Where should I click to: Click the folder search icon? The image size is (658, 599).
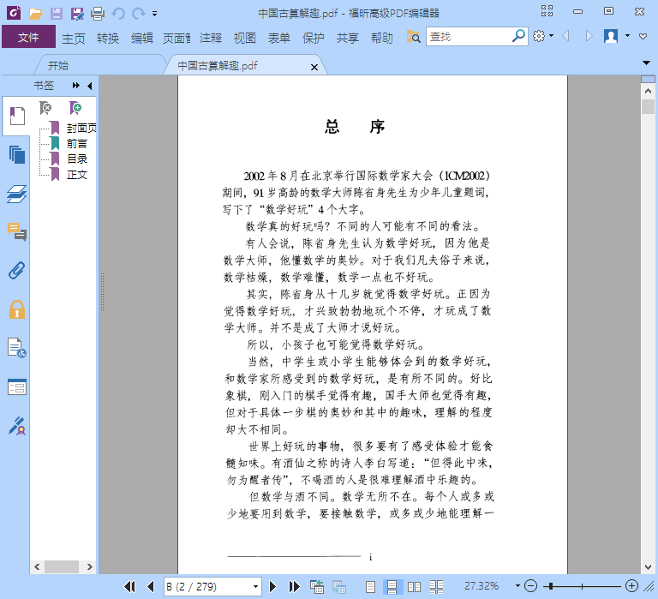(413, 37)
